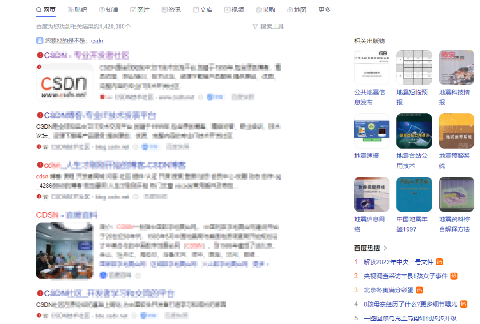Open the 资讯 tab
Screen dimensions: 480x324
click(172, 10)
